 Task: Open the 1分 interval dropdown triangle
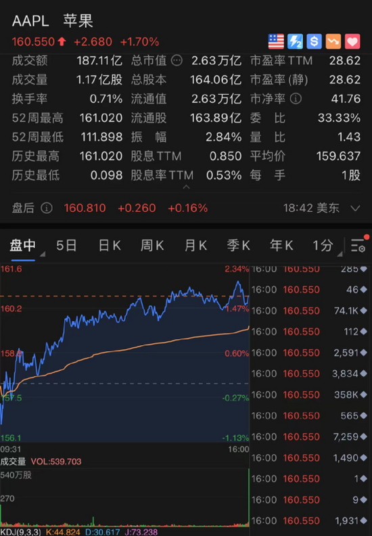tap(340, 254)
